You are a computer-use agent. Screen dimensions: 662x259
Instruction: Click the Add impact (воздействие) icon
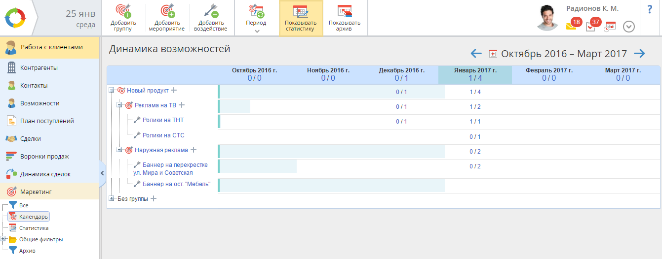click(212, 12)
